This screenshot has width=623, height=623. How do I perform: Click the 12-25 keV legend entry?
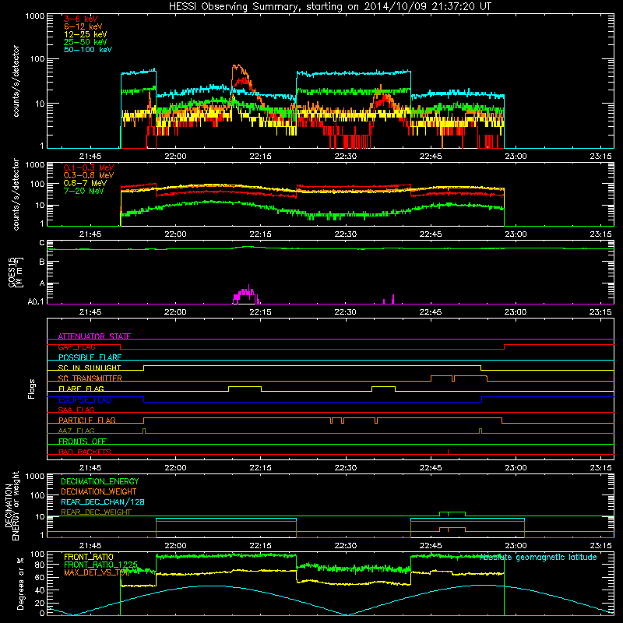pos(86,34)
